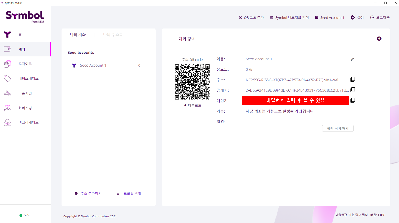399x223 pixels.
Task: Edit account name with pencil icon
Action: click(x=352, y=59)
